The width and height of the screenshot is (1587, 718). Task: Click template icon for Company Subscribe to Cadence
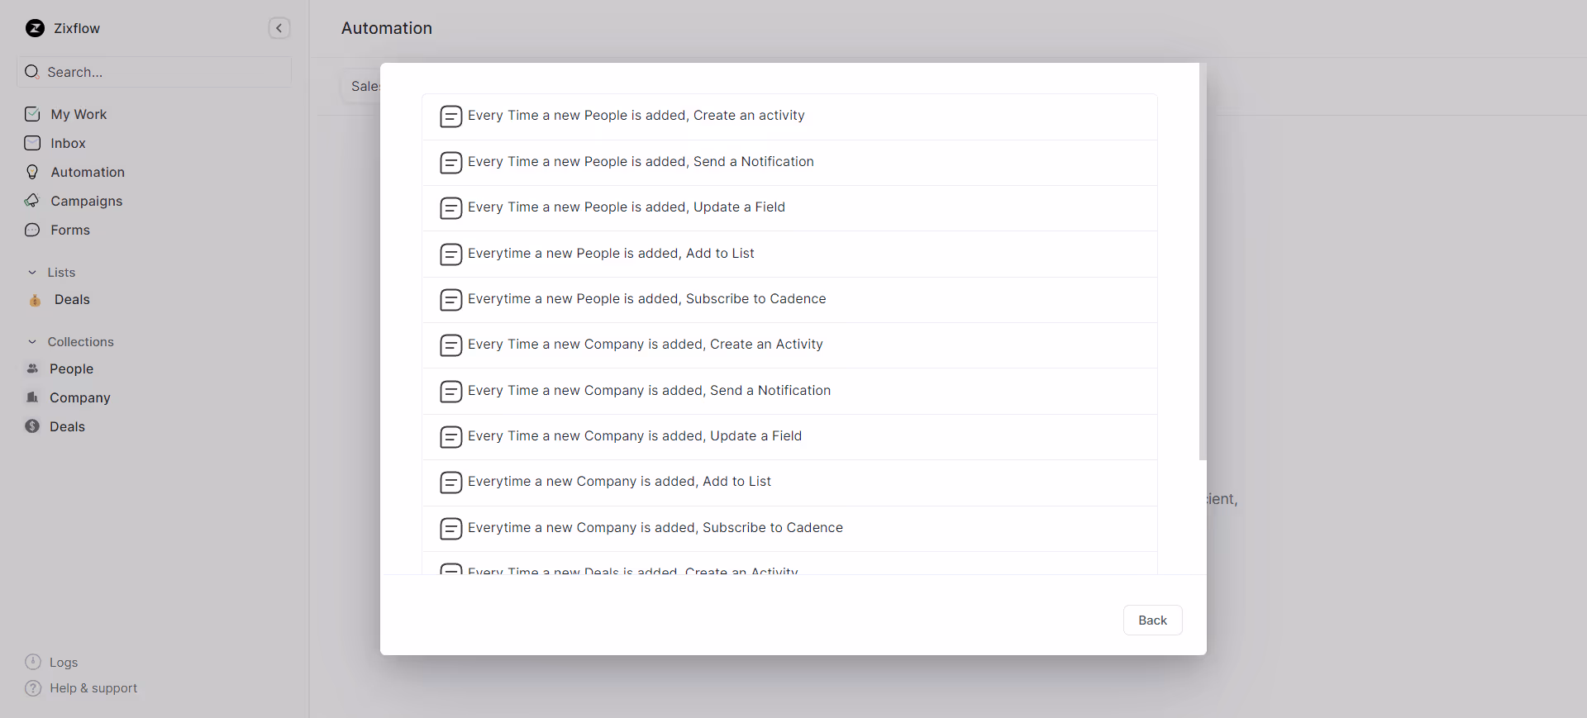coord(450,529)
